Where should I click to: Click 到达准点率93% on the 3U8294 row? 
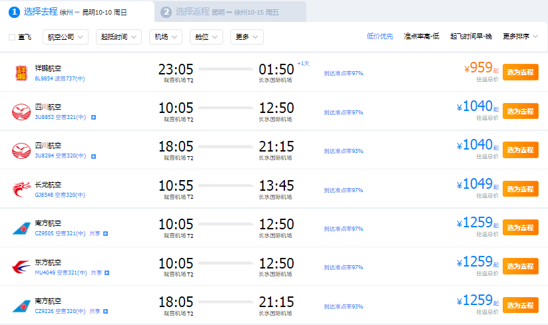pos(344,152)
